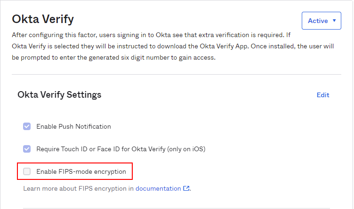Open the Active status dropdown
The height and width of the screenshot is (209, 354).
click(321, 21)
